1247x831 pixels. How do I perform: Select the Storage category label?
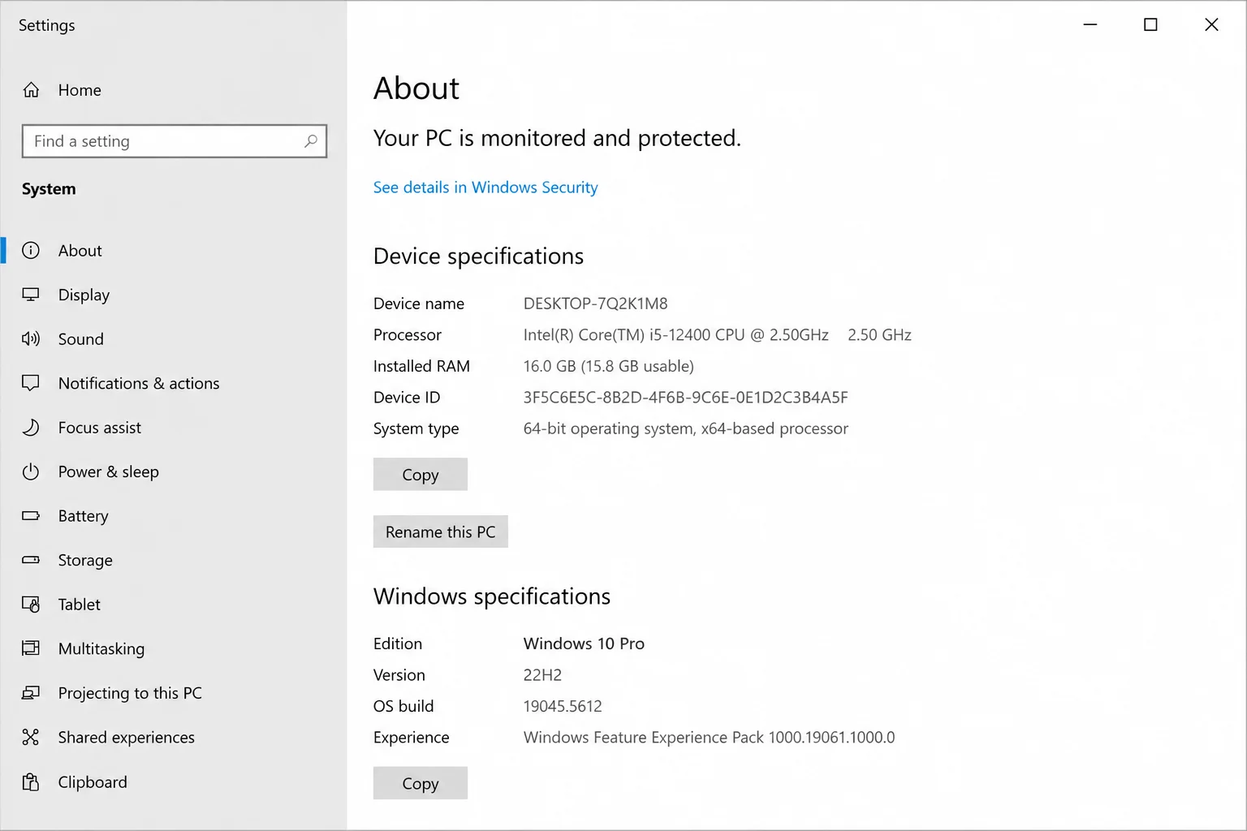point(85,561)
